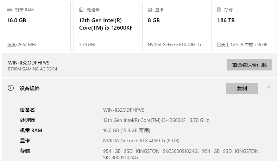Click the processor icon beside 处理器
Viewport: 278px width, 161px height.
point(81,10)
